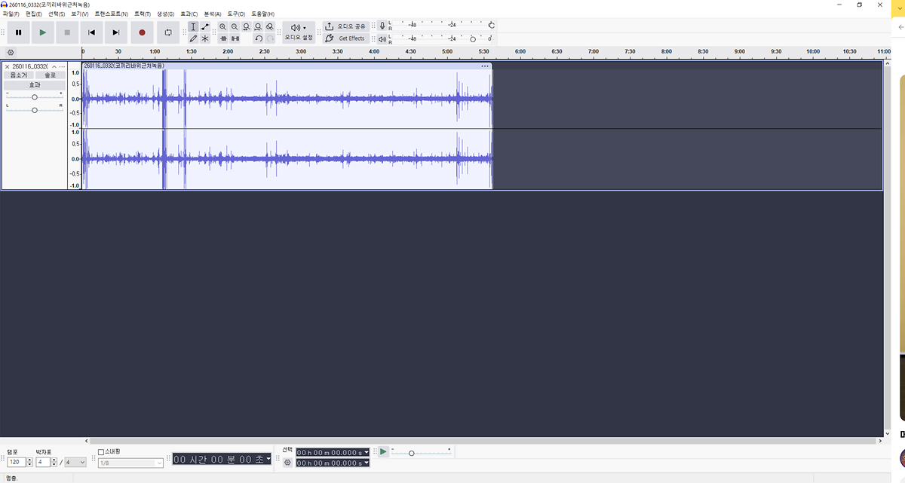The image size is (905, 483).
Task: Open the selection start time format dropdown
Action: click(x=367, y=453)
